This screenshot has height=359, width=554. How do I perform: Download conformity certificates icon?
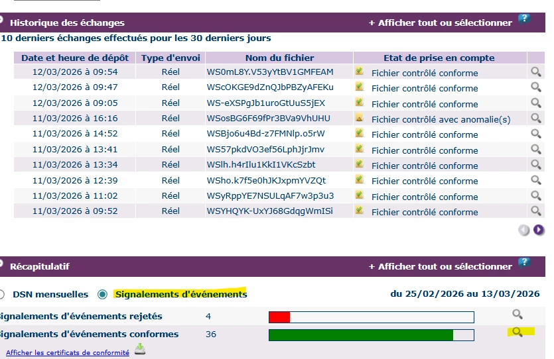[x=140, y=349]
